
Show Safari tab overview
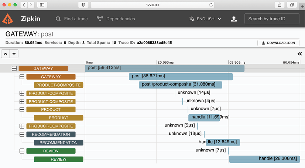tap(292, 5)
